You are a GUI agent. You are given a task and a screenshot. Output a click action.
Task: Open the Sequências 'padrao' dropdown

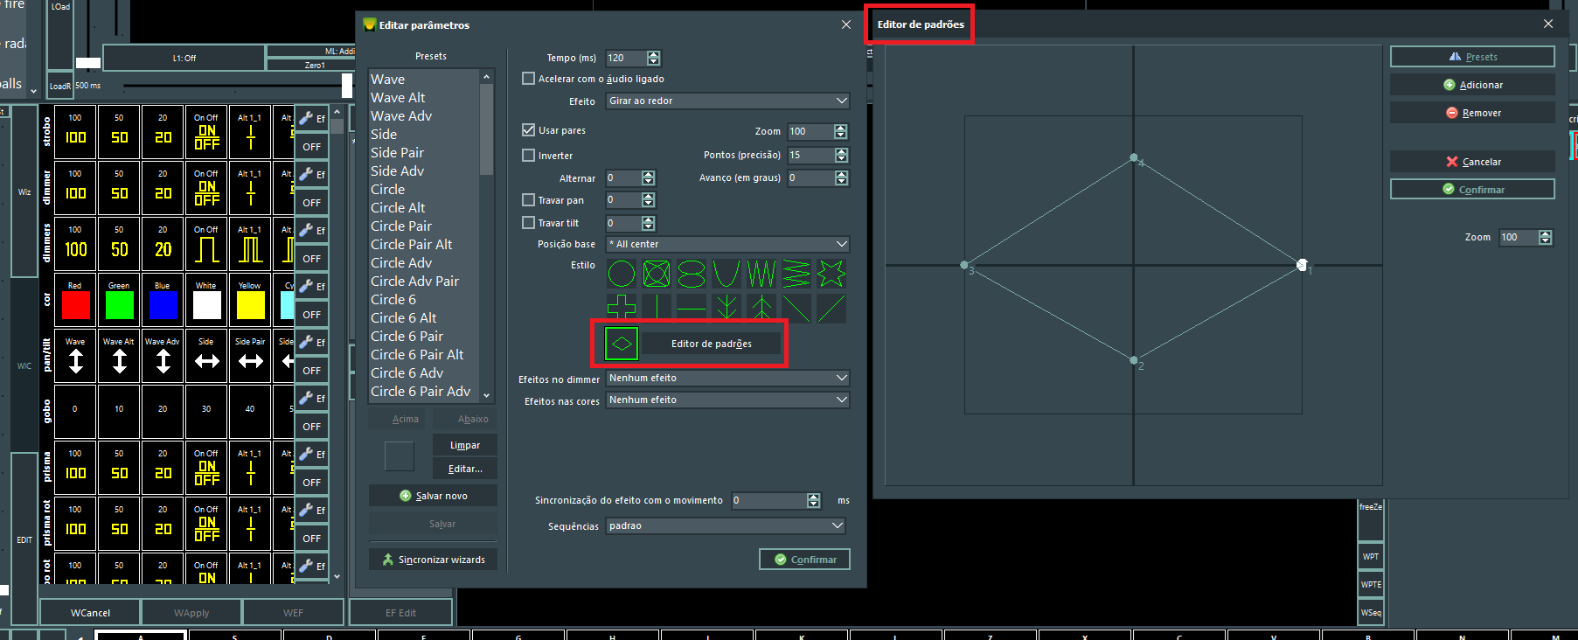coord(726,525)
